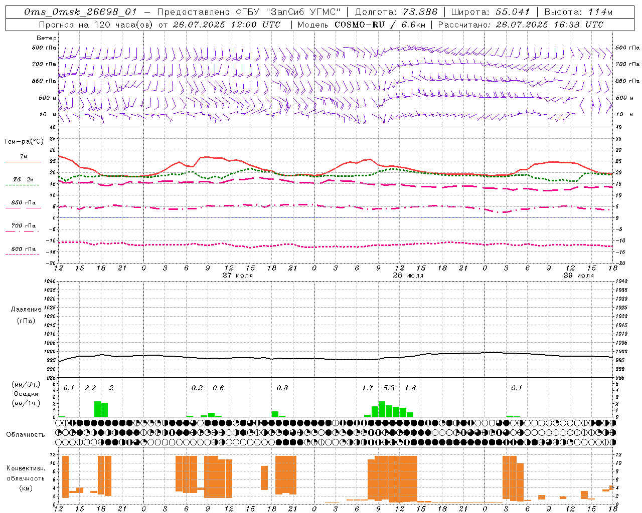Click the Давление pressure panel label
The width and height of the screenshot is (642, 513).
[26, 310]
